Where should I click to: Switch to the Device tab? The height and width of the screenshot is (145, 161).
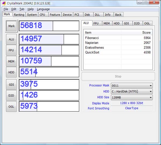pos(67,15)
